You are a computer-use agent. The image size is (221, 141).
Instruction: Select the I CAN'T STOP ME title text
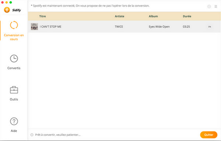[x=50, y=26]
